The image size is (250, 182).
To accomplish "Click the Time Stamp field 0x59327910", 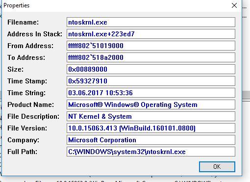I will [x=151, y=81].
